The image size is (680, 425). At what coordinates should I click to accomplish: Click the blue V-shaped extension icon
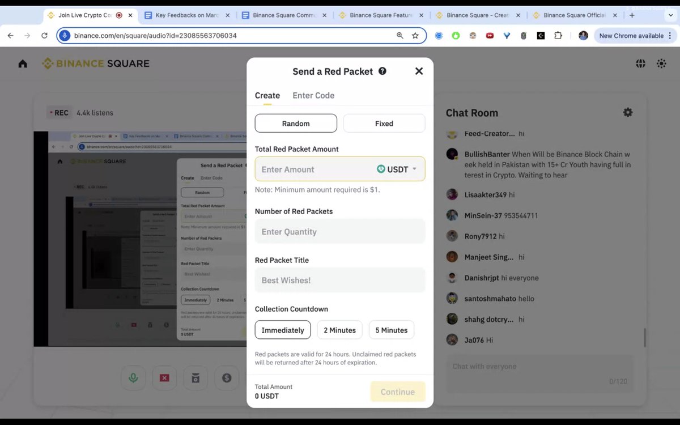(507, 36)
